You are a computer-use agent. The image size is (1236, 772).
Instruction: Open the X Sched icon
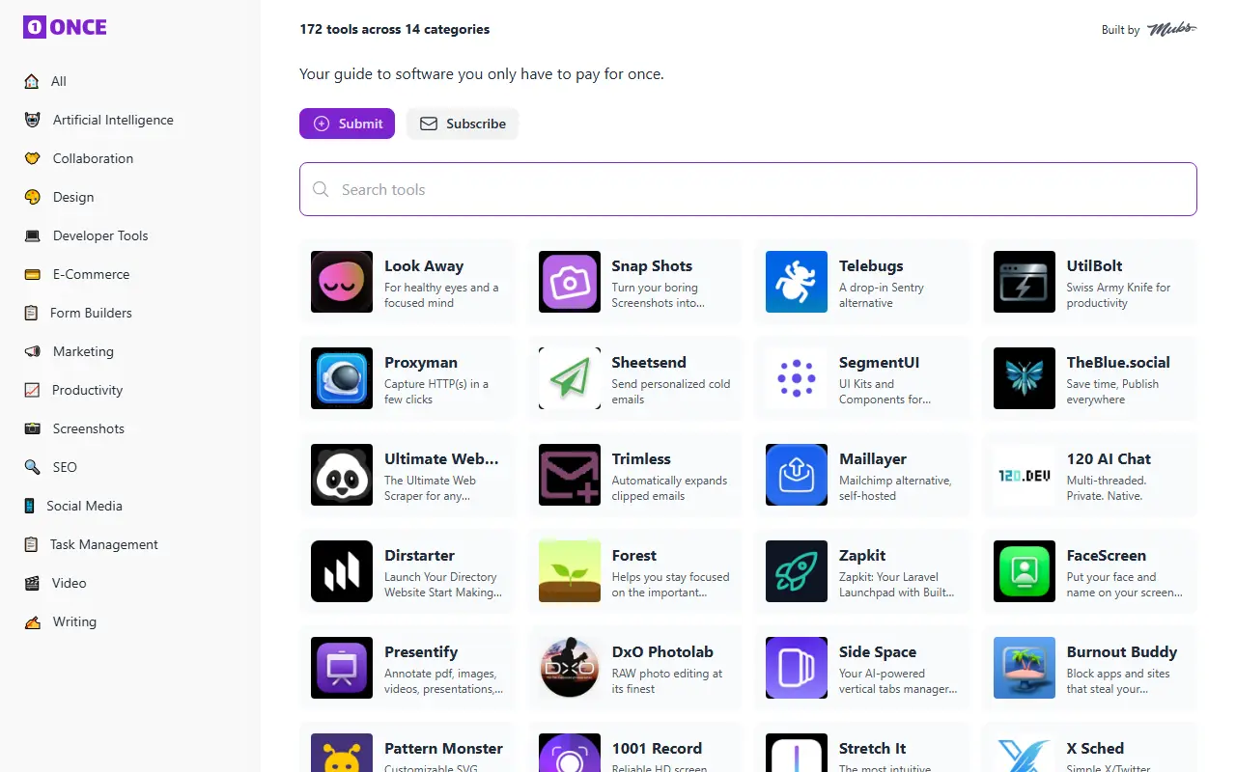point(1025,753)
